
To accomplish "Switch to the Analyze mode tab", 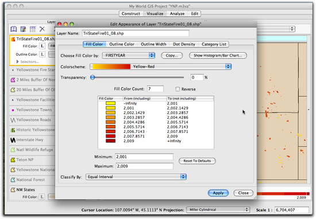I will pyautogui.click(x=177, y=14).
